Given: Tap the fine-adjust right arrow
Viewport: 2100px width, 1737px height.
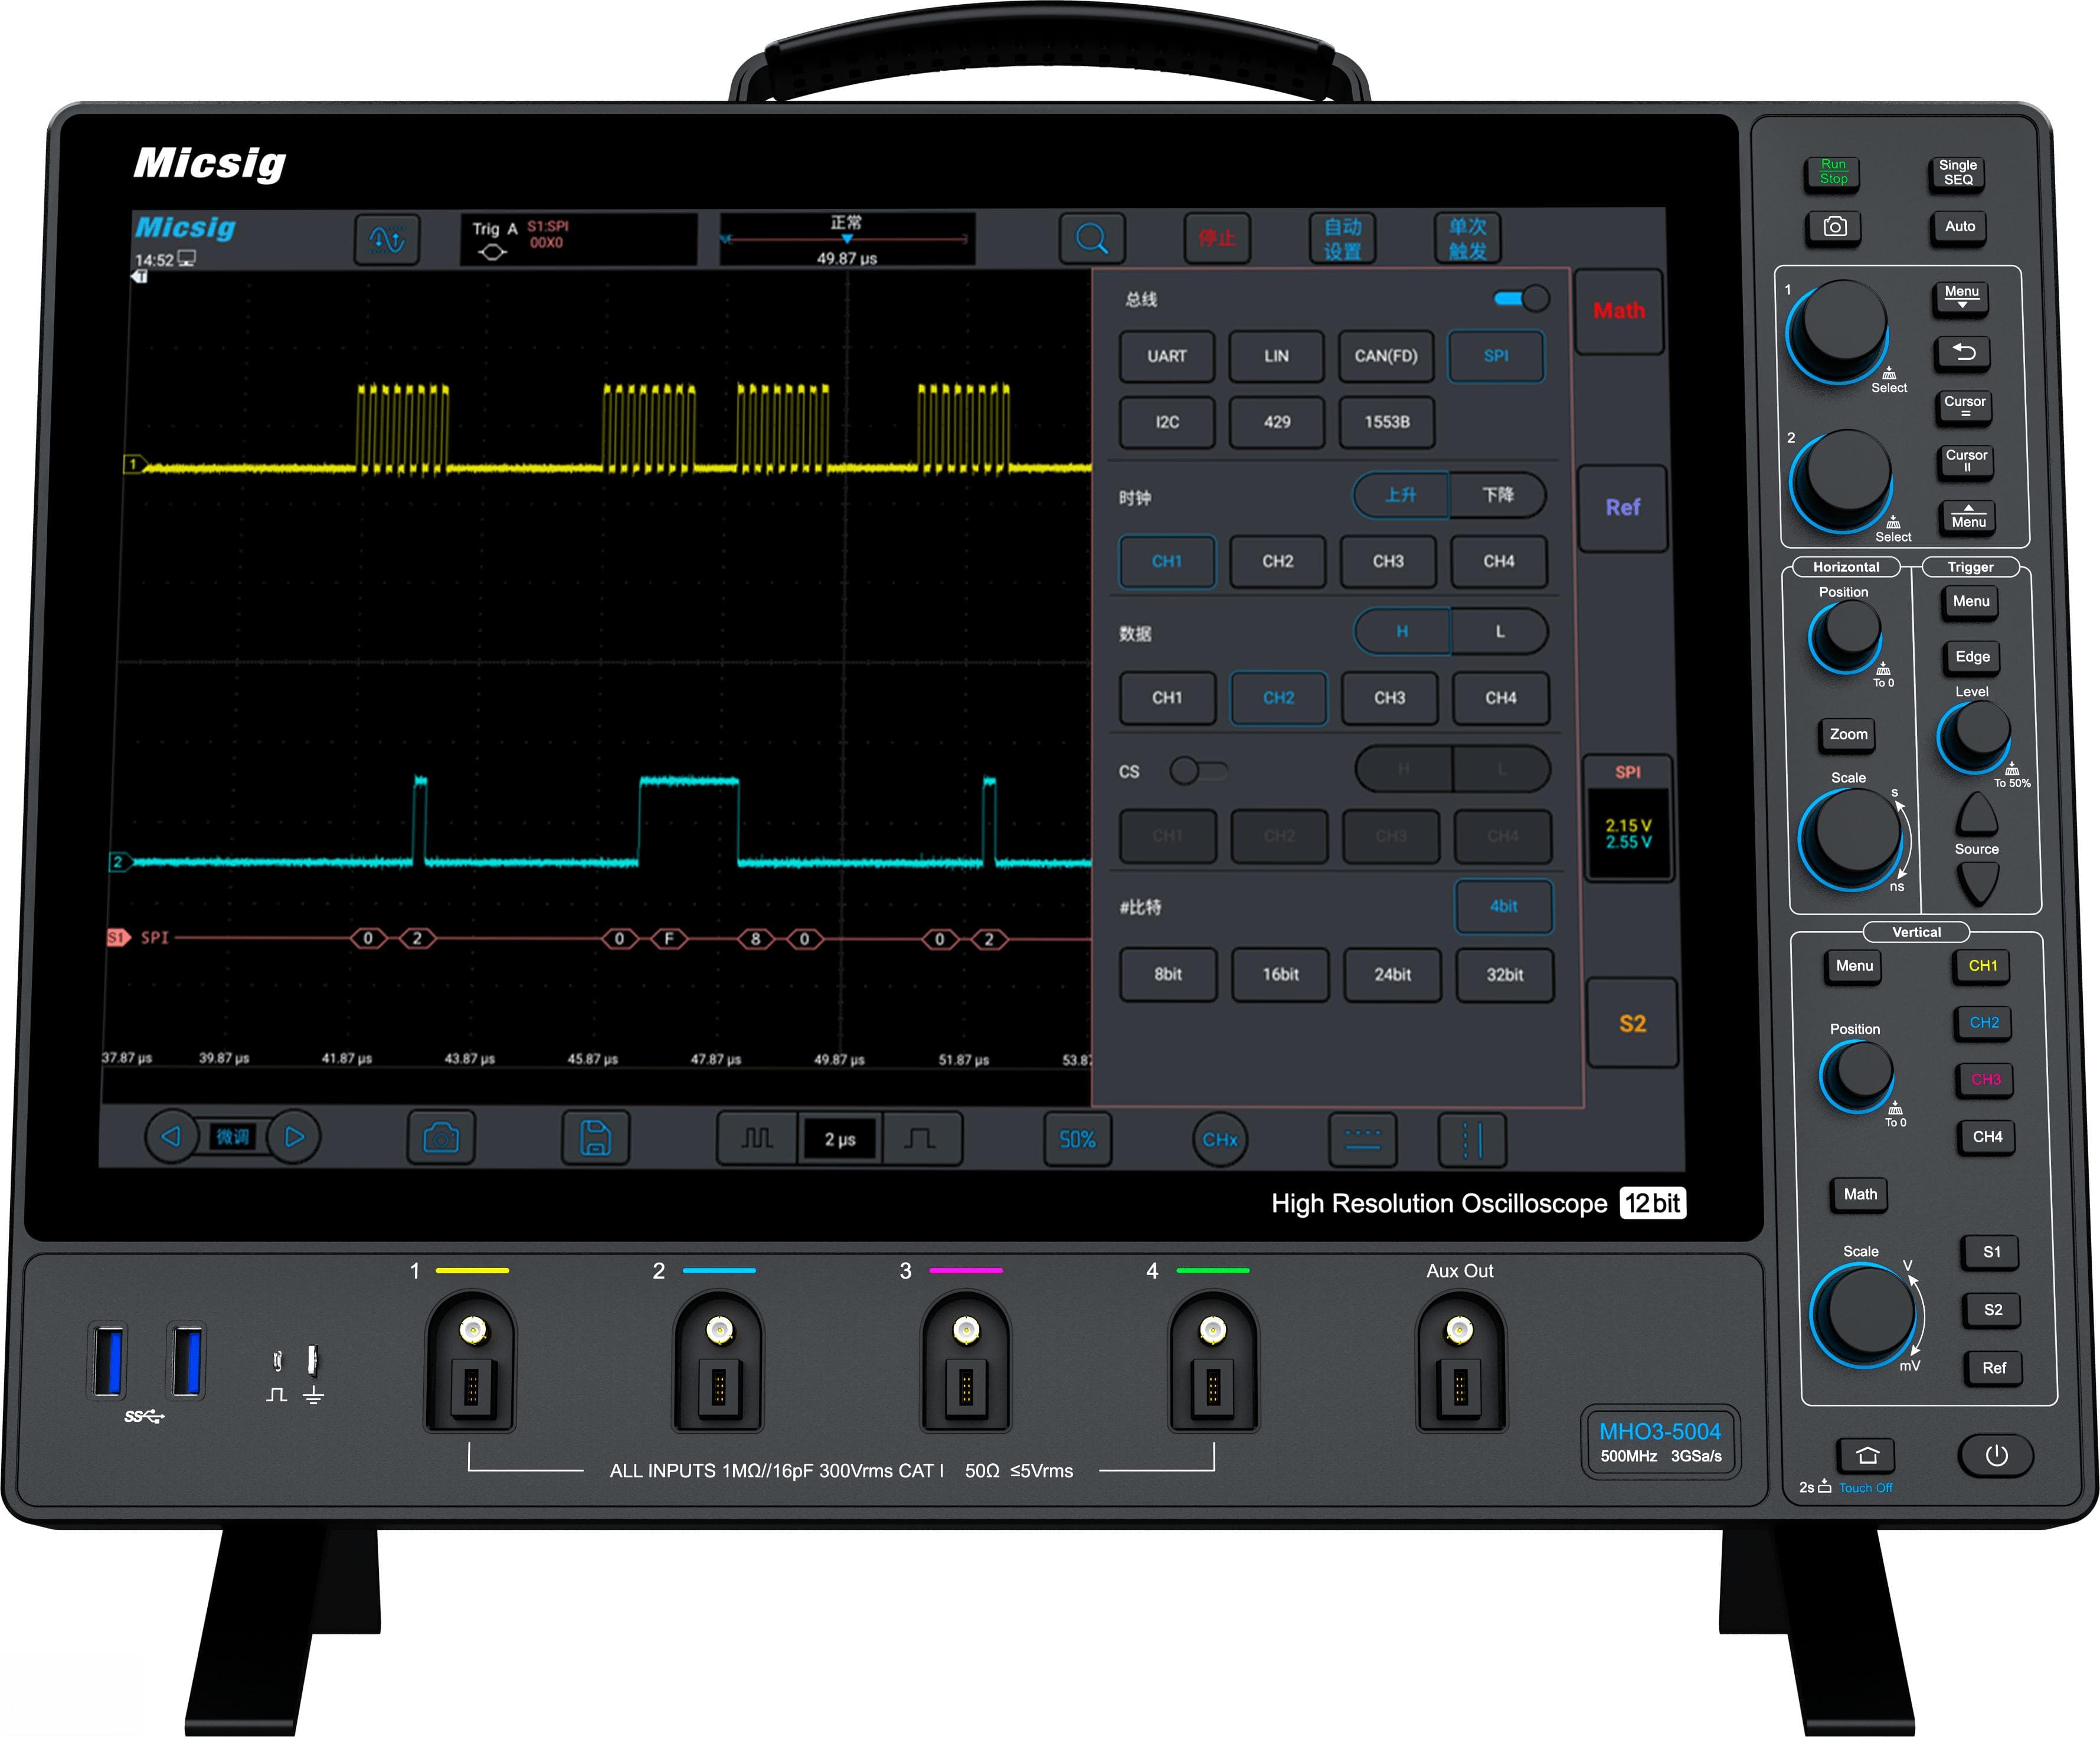Looking at the screenshot, I should [x=294, y=1136].
